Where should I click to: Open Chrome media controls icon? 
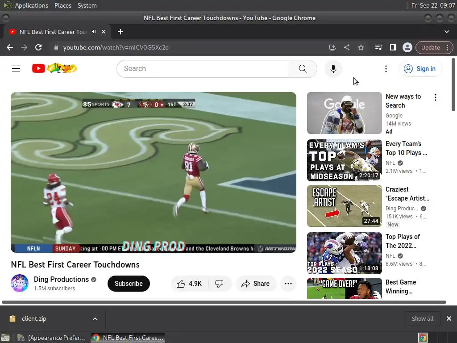[378, 47]
